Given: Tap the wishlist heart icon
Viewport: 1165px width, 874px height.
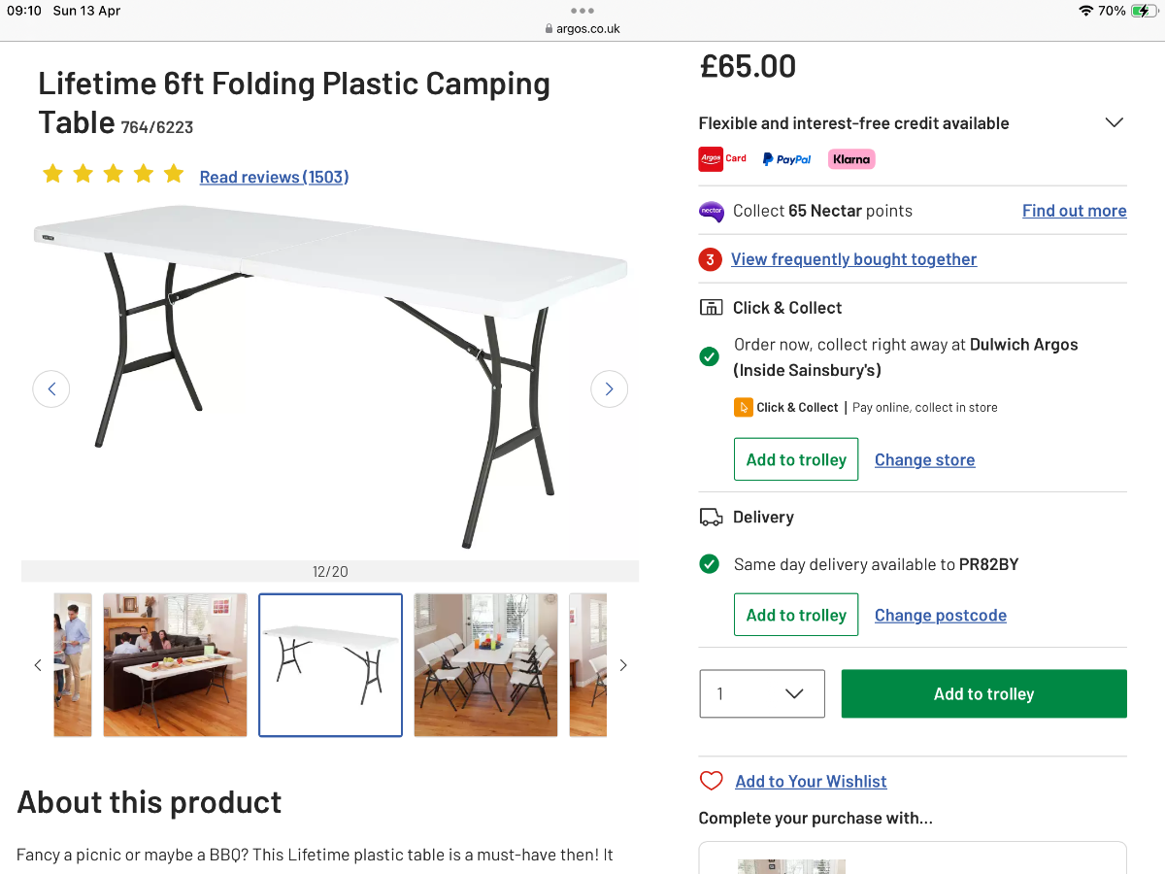Looking at the screenshot, I should pyautogui.click(x=712, y=781).
